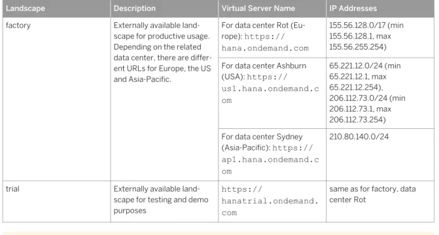Click the data center Sydney server cell
Screen dimensions: 439x235
click(272, 155)
